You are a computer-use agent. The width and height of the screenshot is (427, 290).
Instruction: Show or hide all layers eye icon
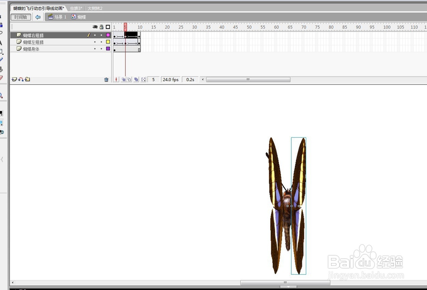click(x=95, y=27)
